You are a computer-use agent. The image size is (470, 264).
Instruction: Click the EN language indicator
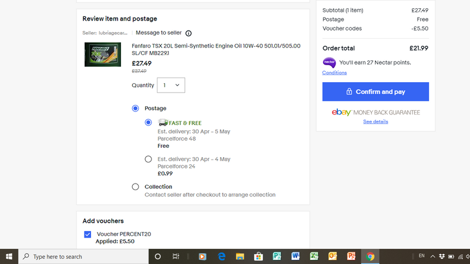[421, 256]
